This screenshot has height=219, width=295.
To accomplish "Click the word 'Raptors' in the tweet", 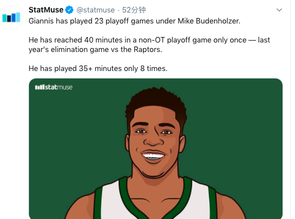I will click(147, 49).
